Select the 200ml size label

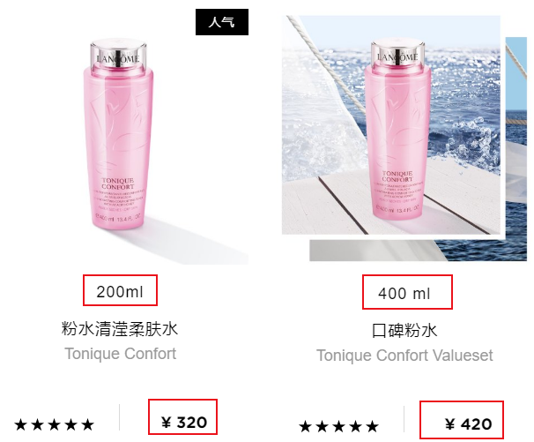point(120,292)
